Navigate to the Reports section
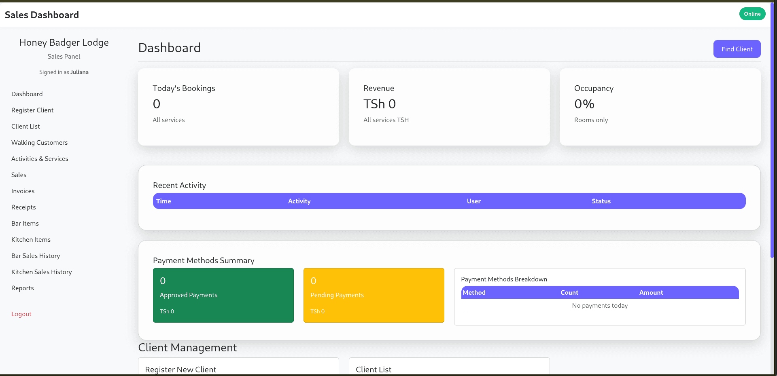This screenshot has height=376, width=777. point(22,288)
